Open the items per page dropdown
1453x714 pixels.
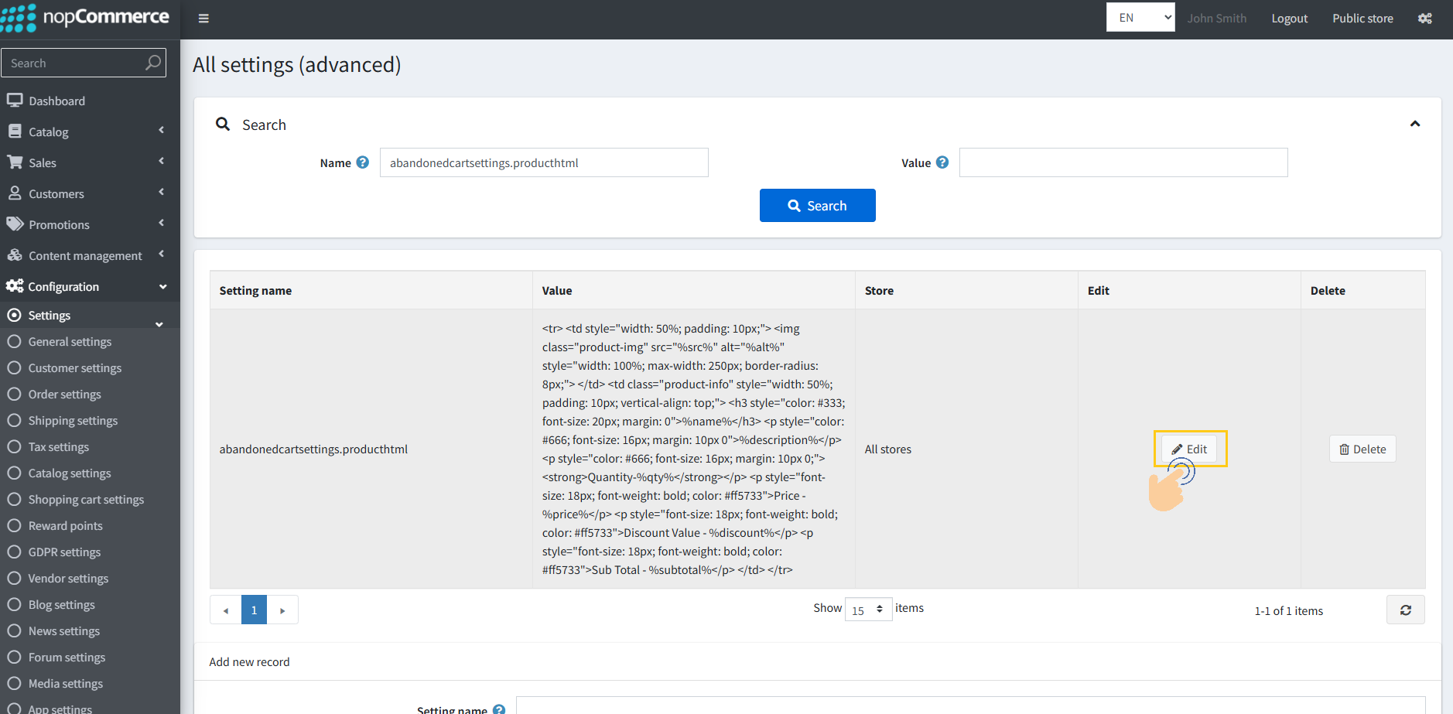(868, 610)
